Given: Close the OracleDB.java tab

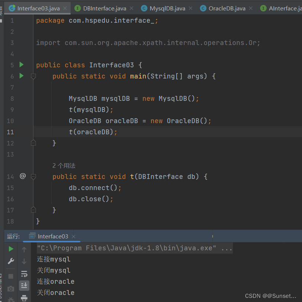Looking at the screenshot, I should [x=251, y=8].
